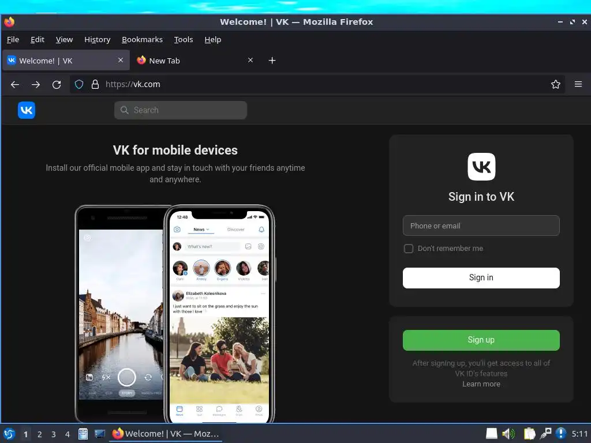Click the volume speaker tray icon

tap(508, 434)
